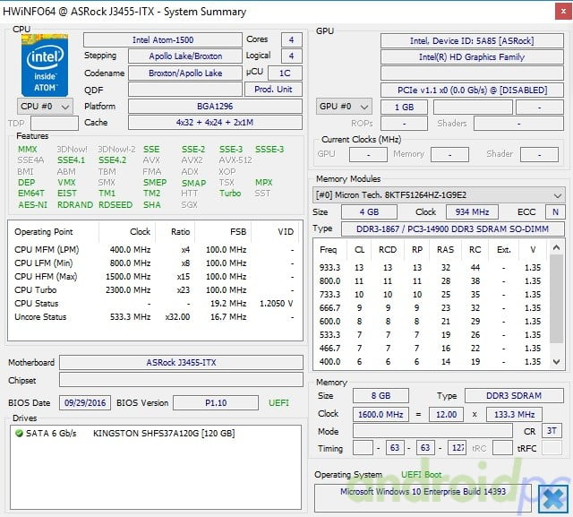The height and width of the screenshot is (517, 573).
Task: Click the Prod. Unit button
Action: click(273, 90)
